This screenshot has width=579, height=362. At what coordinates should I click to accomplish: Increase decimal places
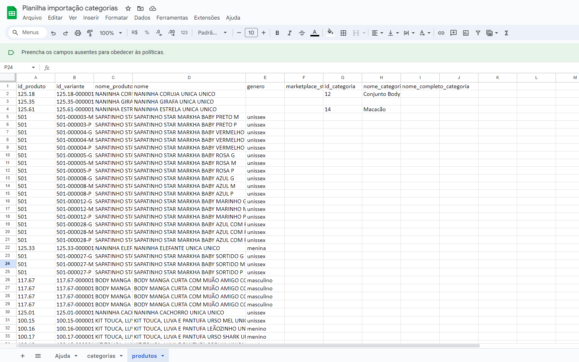pyautogui.click(x=172, y=33)
